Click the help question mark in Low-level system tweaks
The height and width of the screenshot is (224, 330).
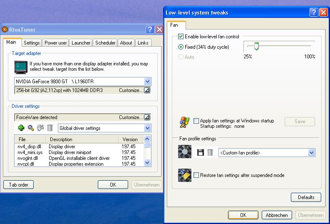pyautogui.click(x=314, y=12)
